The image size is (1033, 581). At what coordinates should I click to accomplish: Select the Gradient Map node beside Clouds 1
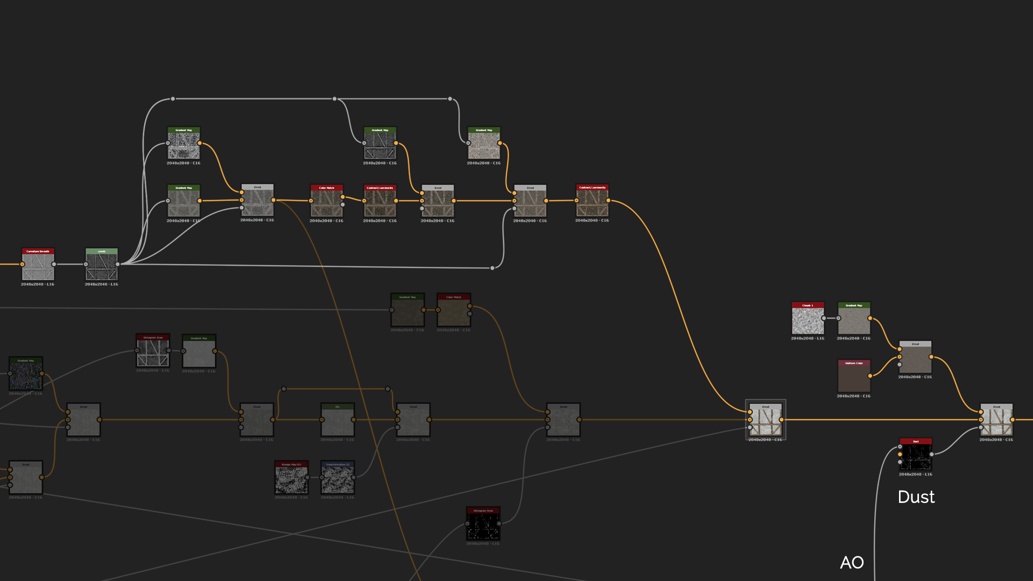854,320
